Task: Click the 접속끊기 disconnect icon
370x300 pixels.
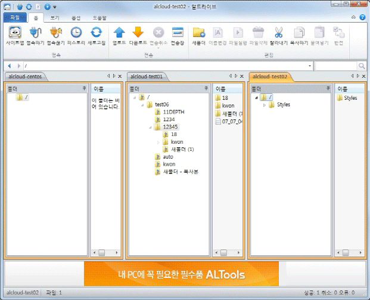Action: coord(55,36)
